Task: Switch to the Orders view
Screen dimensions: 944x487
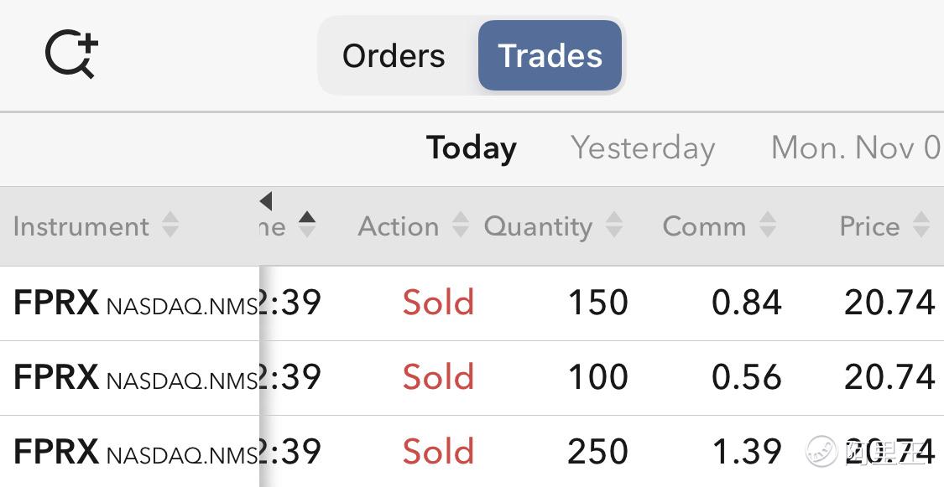Action: point(394,56)
